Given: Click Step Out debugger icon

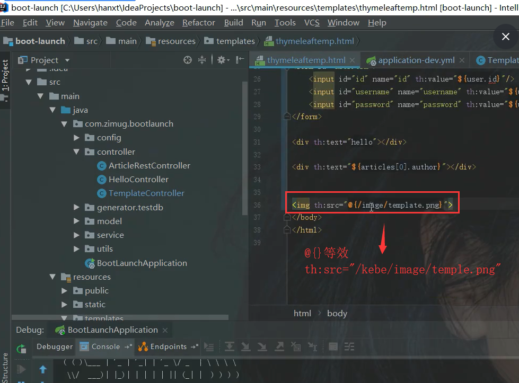Looking at the screenshot, I should pyautogui.click(x=279, y=346).
